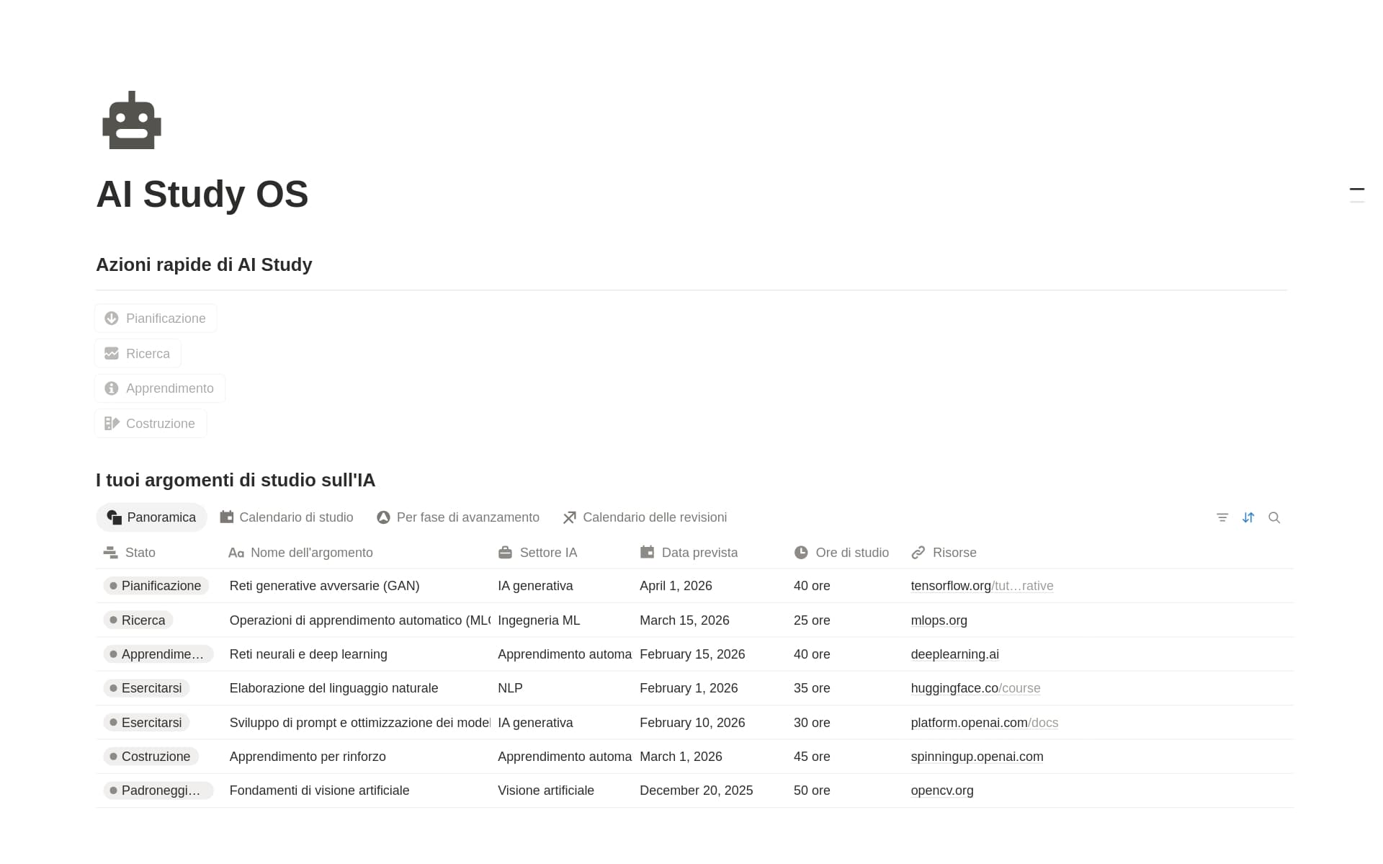Click the robot page icon

tap(132, 120)
